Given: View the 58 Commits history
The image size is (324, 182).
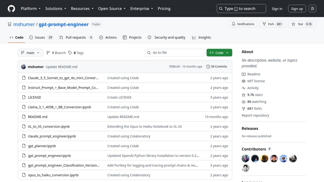Looking at the screenshot, I should click(217, 66).
